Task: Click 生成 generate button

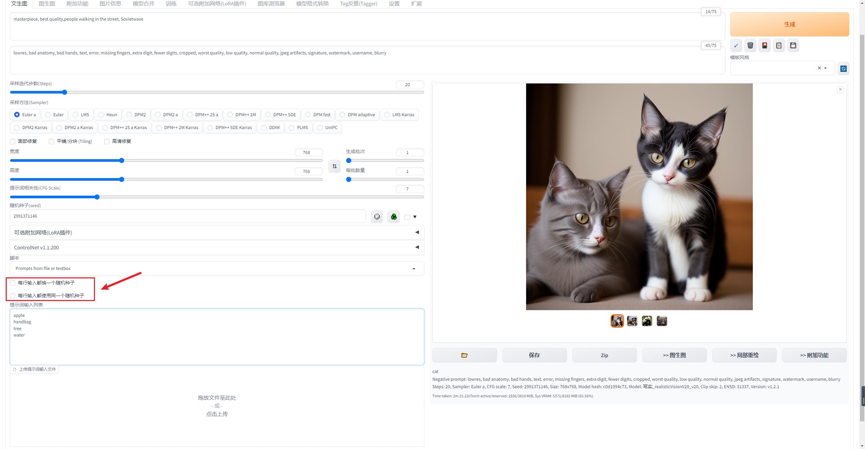Action: click(790, 24)
